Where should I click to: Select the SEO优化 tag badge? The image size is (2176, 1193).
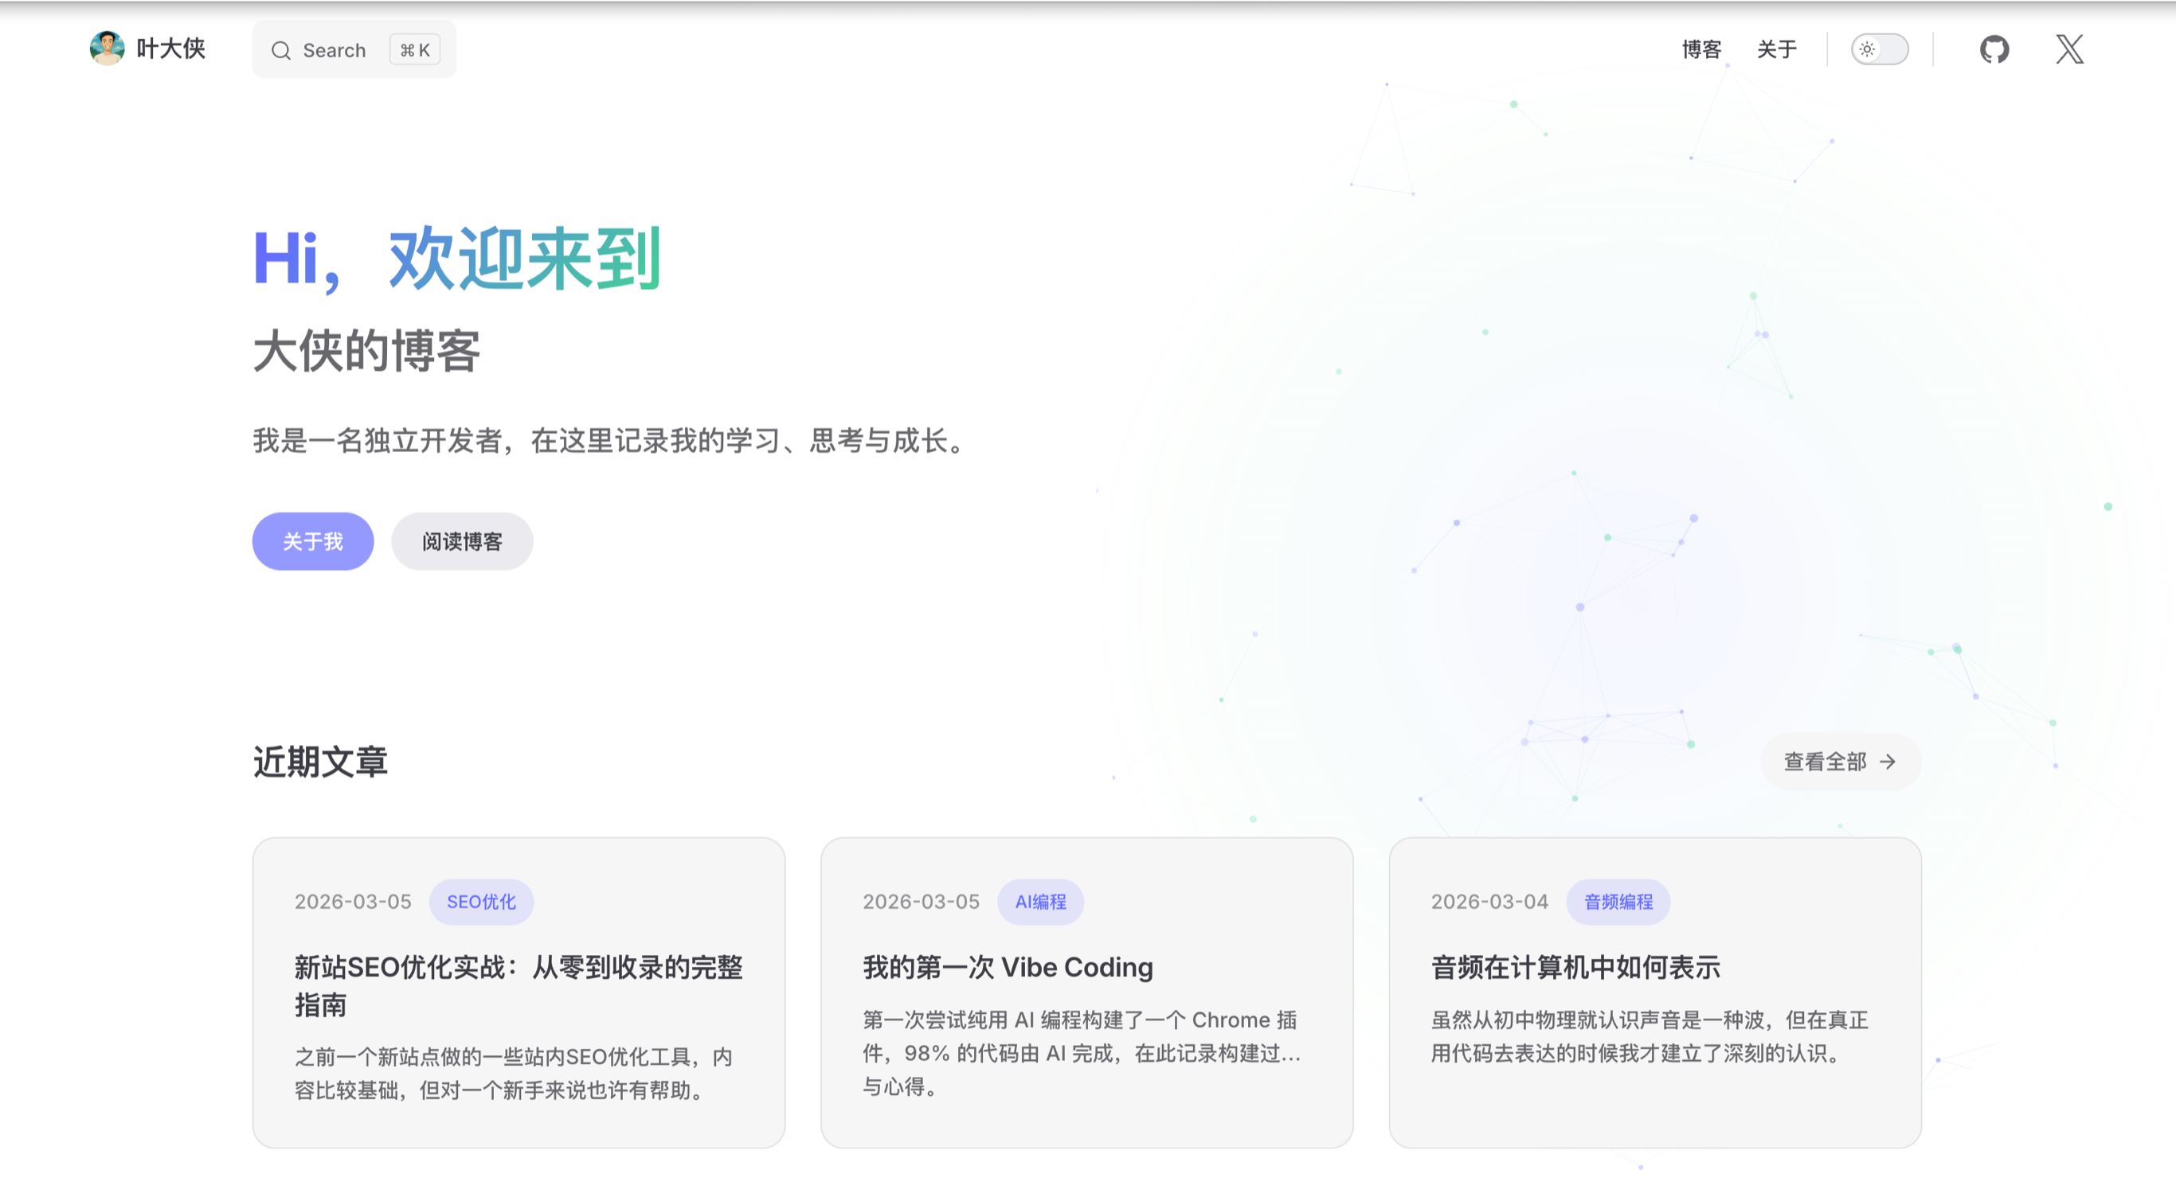point(480,902)
